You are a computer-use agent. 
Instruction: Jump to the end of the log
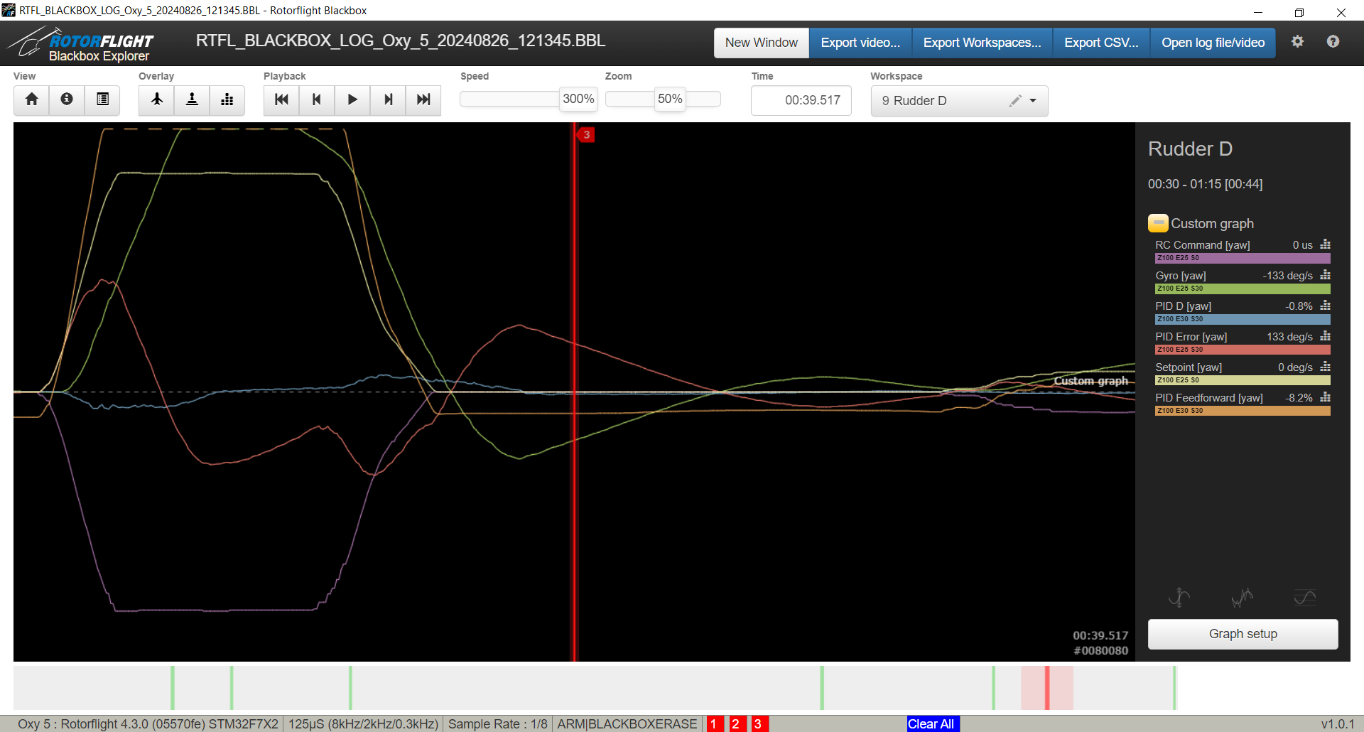click(423, 99)
